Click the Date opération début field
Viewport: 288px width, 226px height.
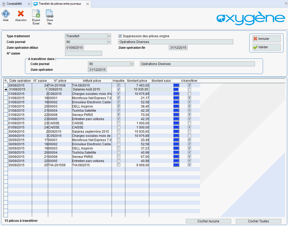[x=75, y=47]
